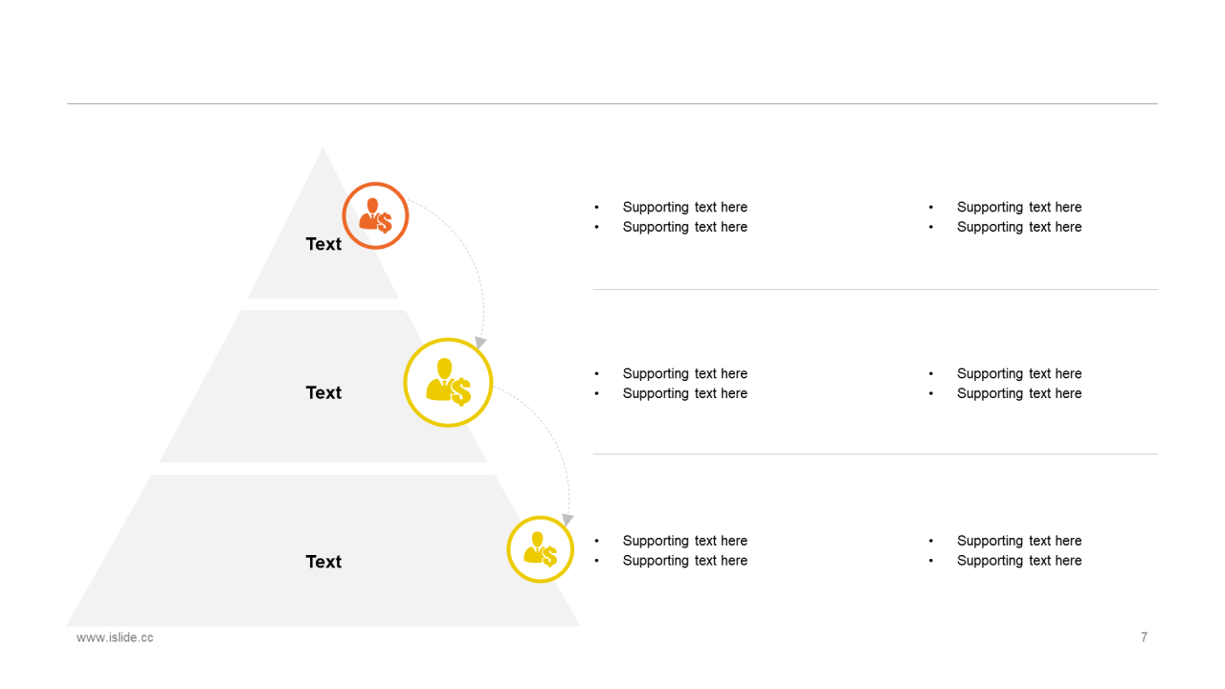Screen dimensions: 1225x689
Task: Select the middle pyramid tier shape
Action: (323, 386)
